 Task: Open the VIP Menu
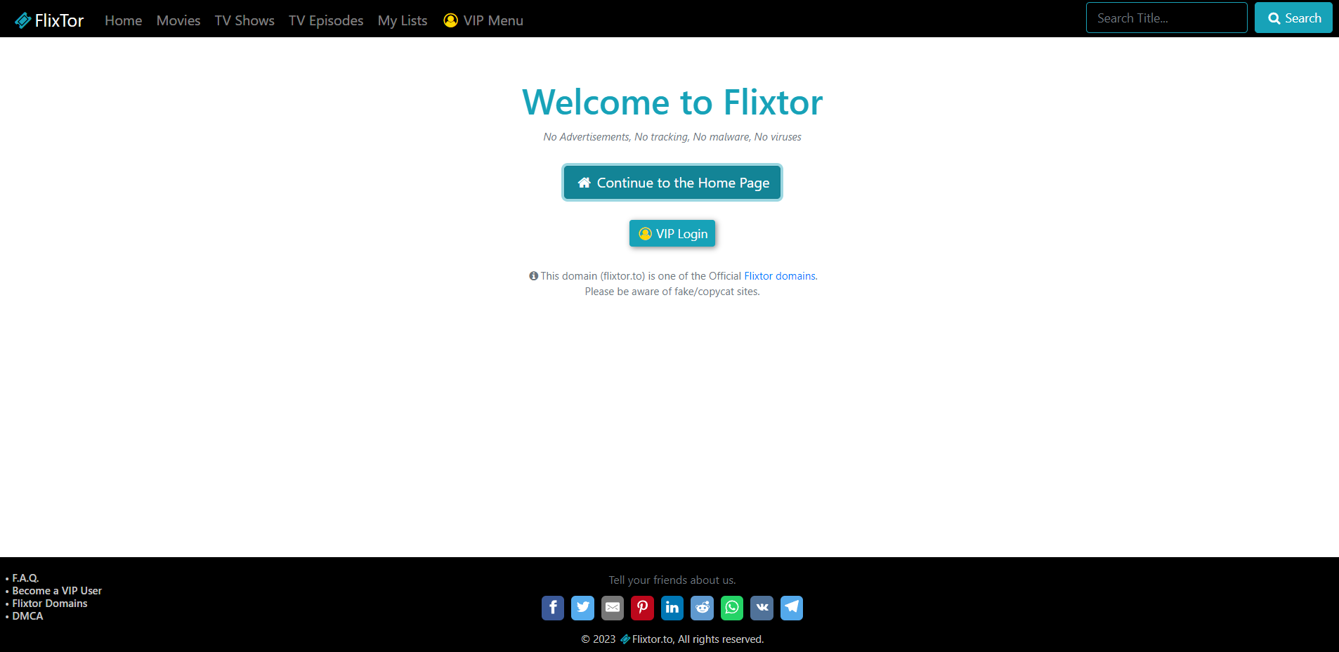point(483,20)
